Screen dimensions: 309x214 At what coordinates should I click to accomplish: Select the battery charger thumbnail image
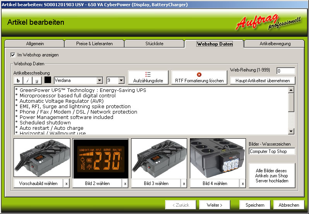pos(218,158)
